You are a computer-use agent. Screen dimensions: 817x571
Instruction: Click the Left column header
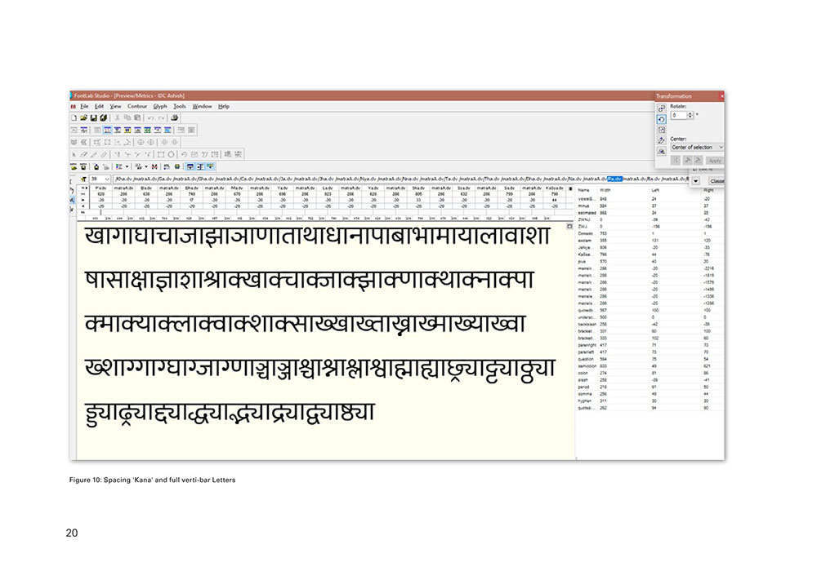[655, 190]
